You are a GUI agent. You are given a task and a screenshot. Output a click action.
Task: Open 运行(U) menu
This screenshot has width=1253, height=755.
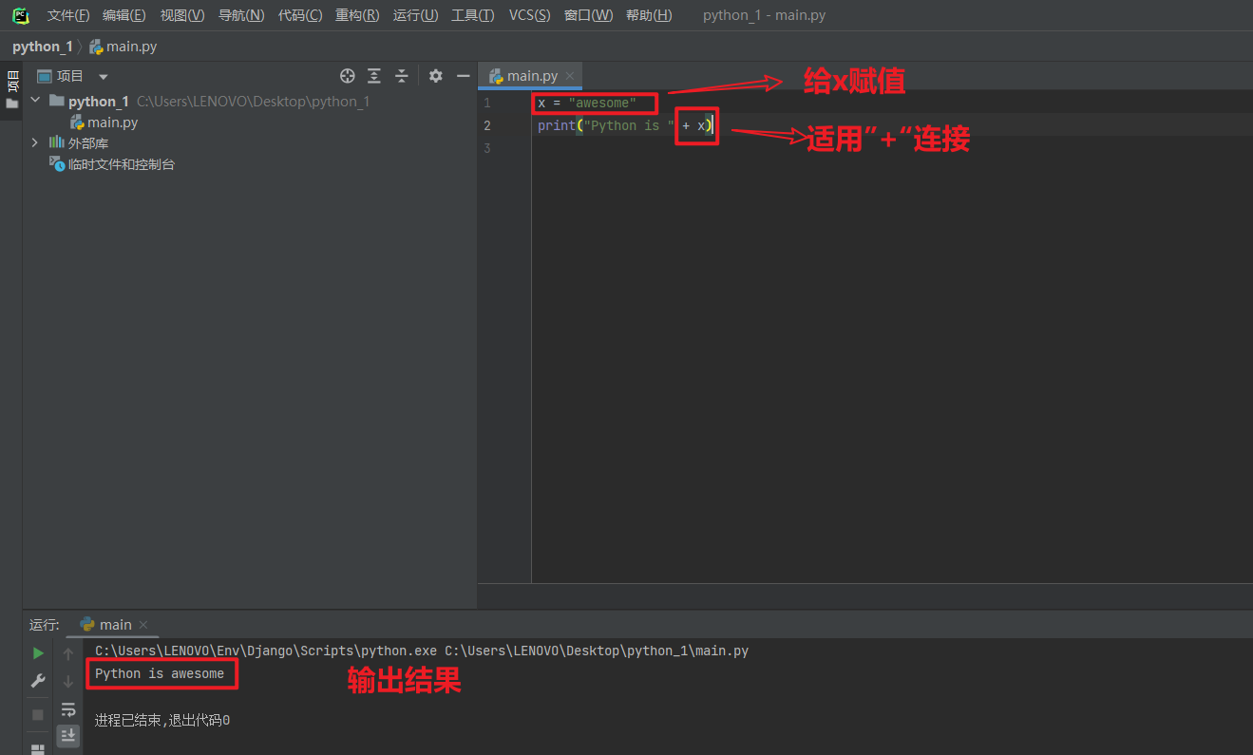coord(416,15)
